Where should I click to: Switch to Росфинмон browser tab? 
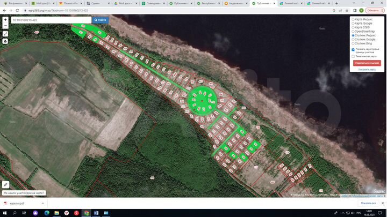(15, 3)
